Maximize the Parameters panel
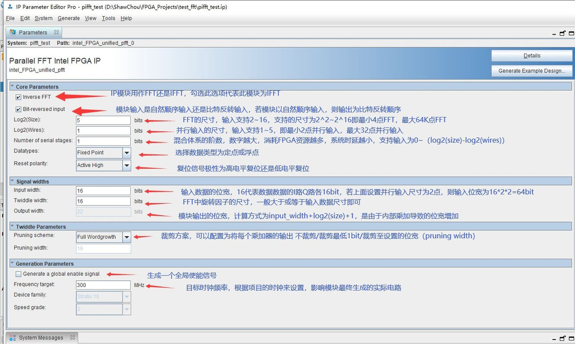 [571, 33]
